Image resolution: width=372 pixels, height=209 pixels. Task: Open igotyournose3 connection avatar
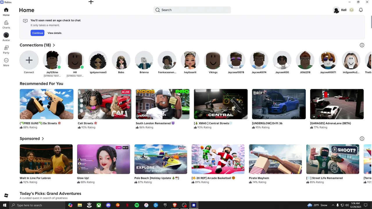[x=98, y=60]
